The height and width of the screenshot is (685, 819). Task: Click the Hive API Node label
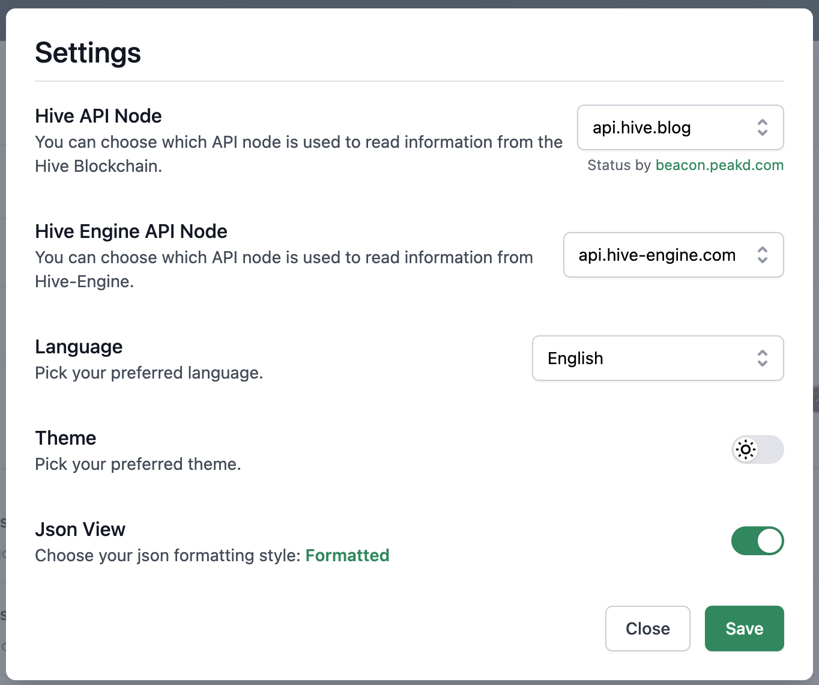click(98, 116)
